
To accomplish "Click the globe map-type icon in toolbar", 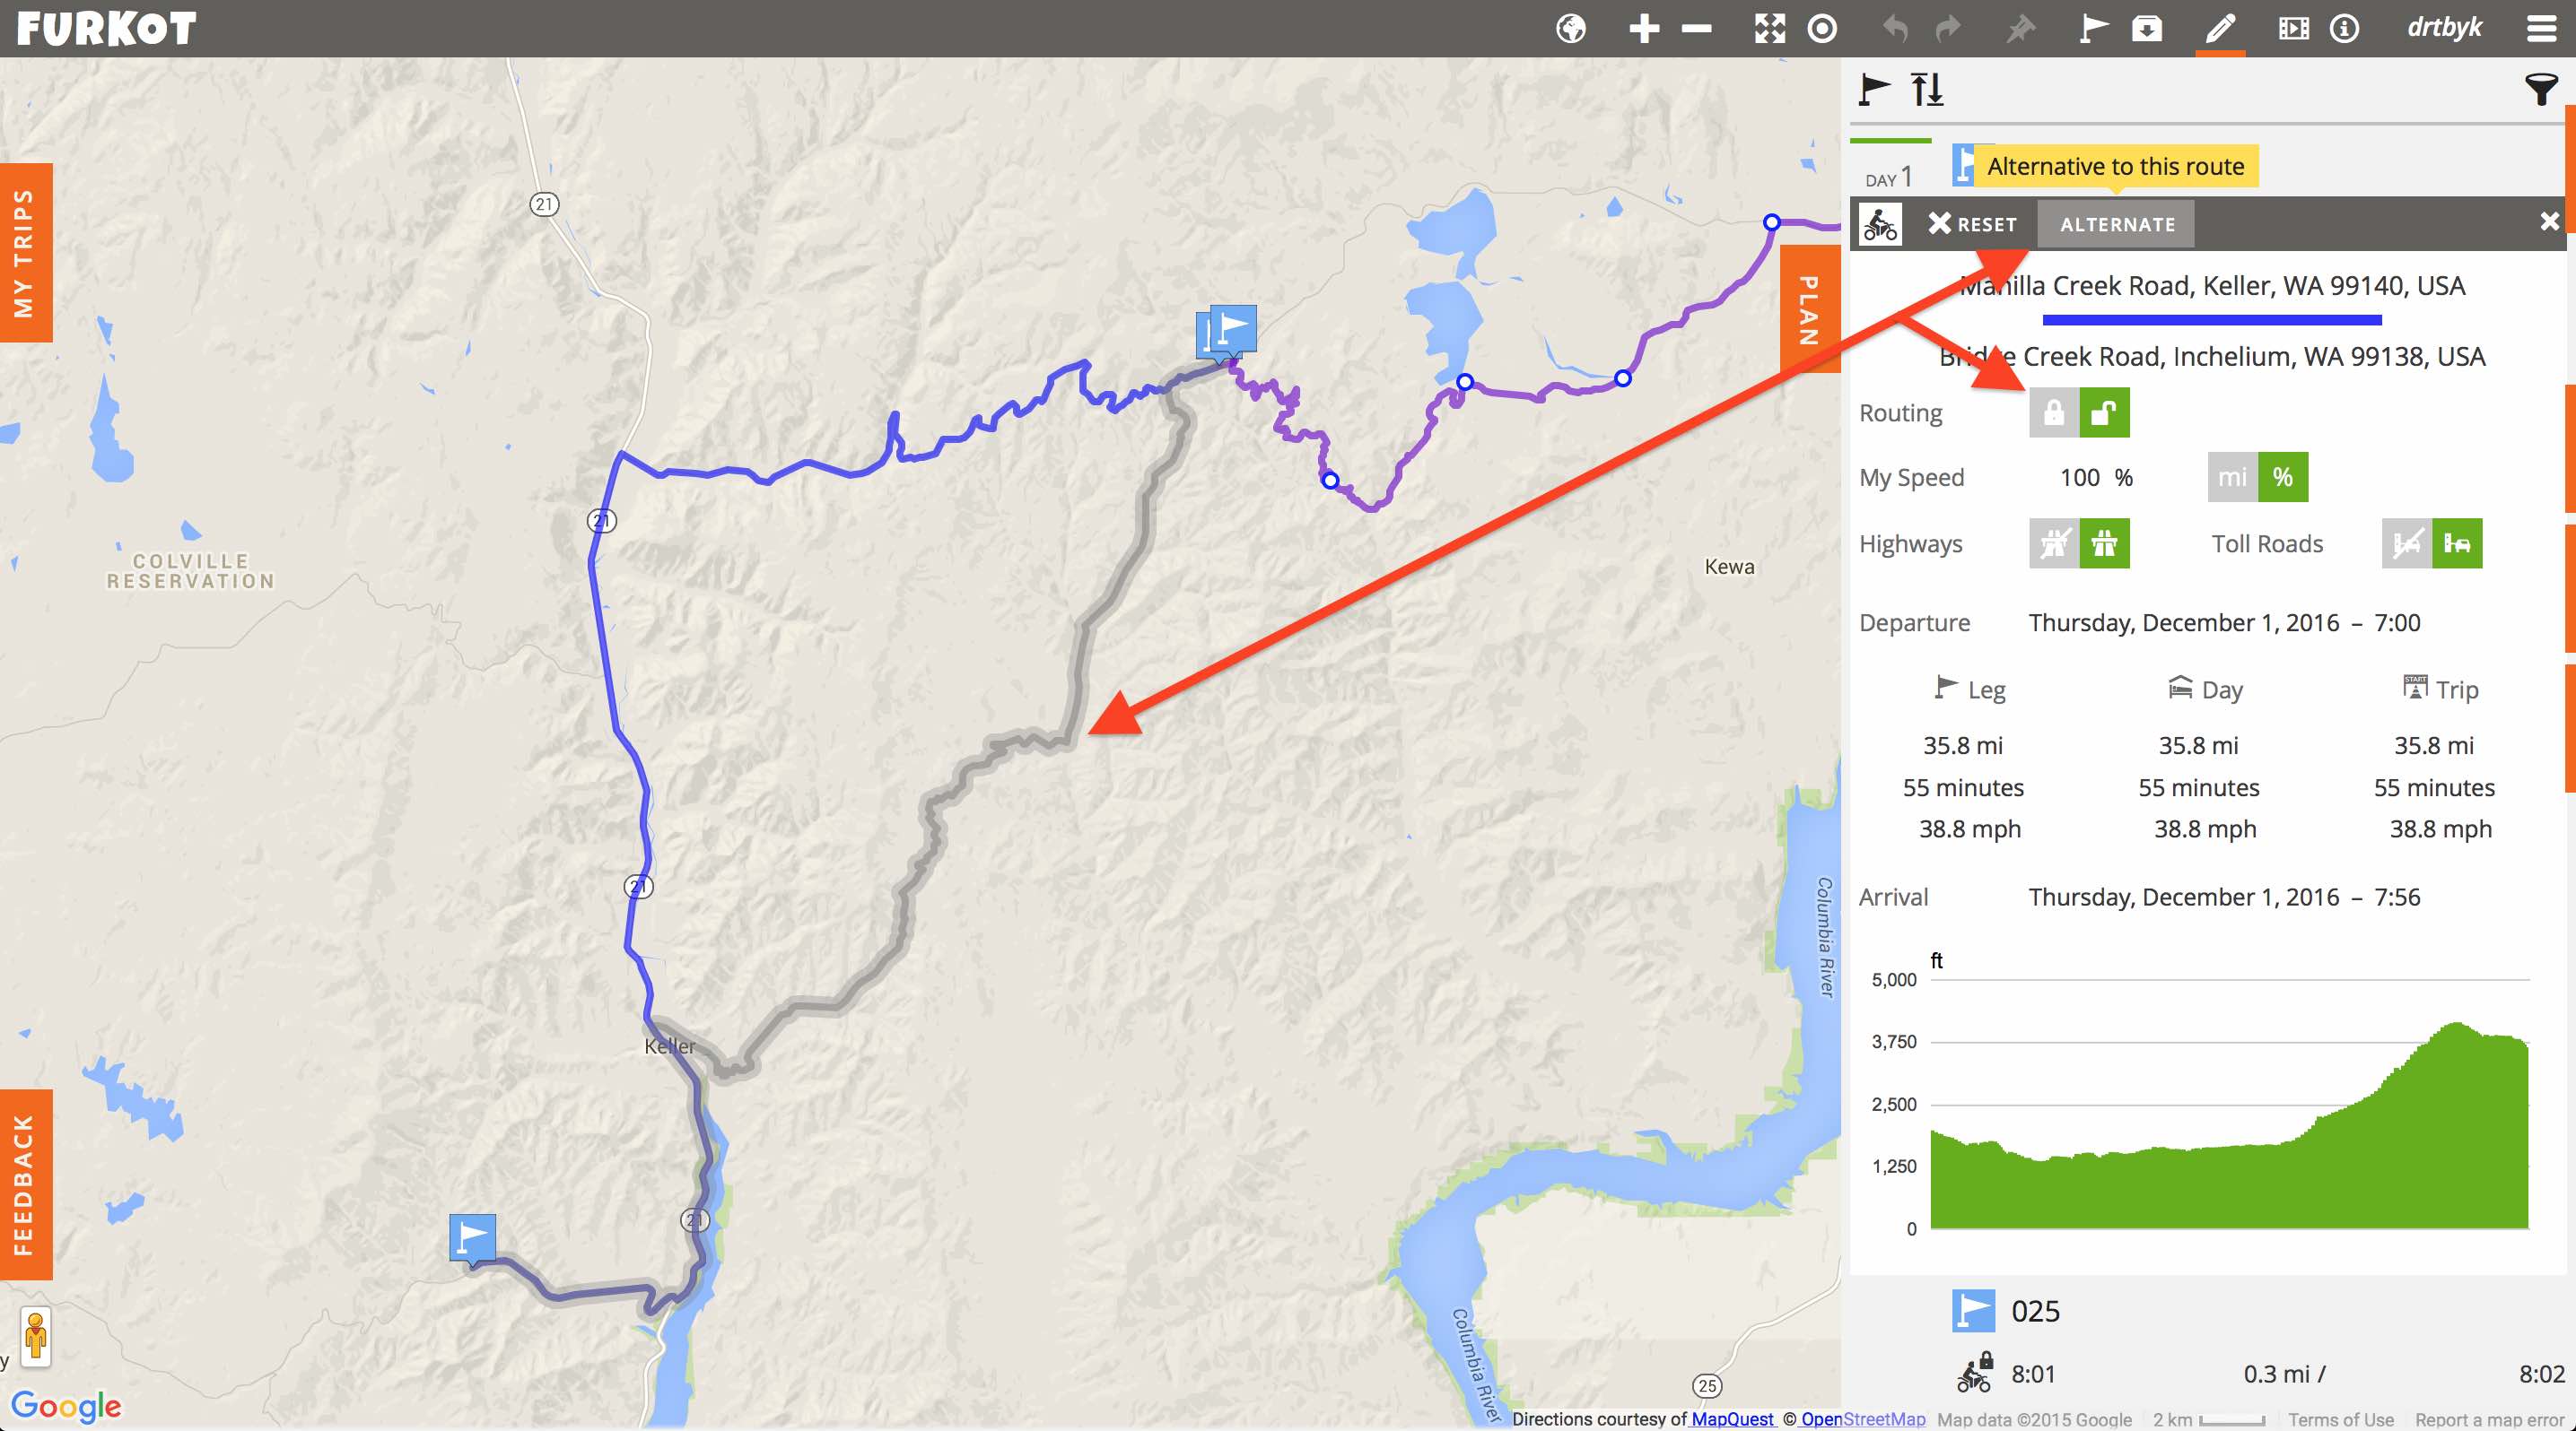I will pos(1571,28).
